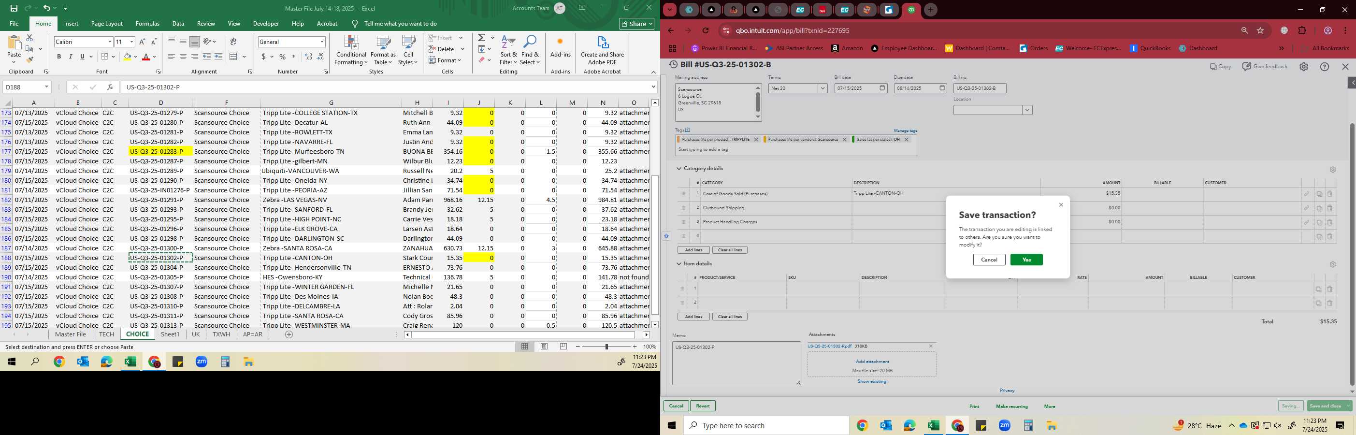Screen dimensions: 1356x435
Task: Open the Calibri font name dropdown
Action: 110,42
